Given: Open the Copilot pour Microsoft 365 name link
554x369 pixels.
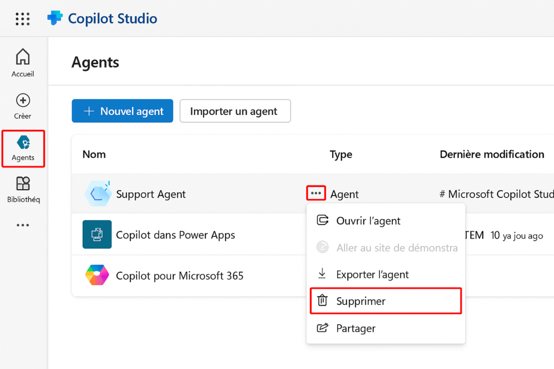Looking at the screenshot, I should 180,276.
